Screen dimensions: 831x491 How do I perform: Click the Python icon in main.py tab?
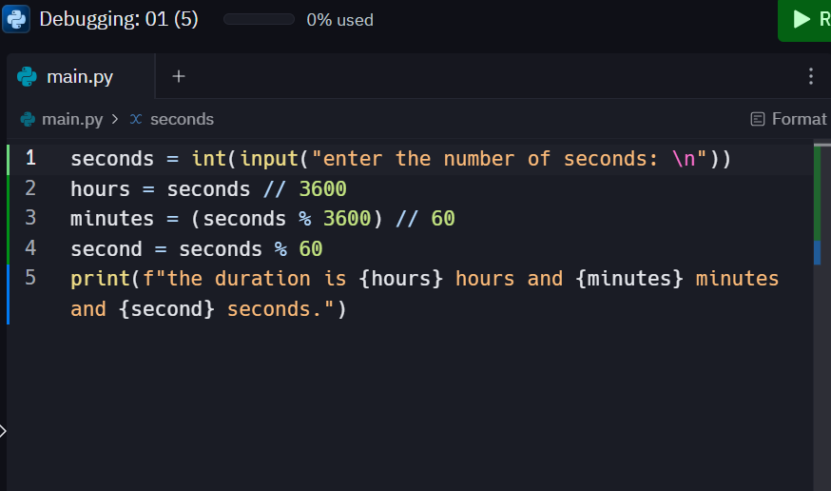click(27, 77)
